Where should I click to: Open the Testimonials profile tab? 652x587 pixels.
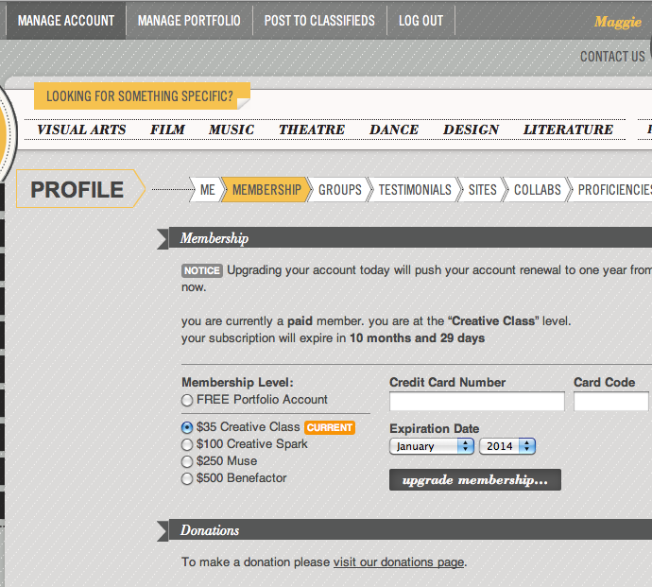[415, 190]
